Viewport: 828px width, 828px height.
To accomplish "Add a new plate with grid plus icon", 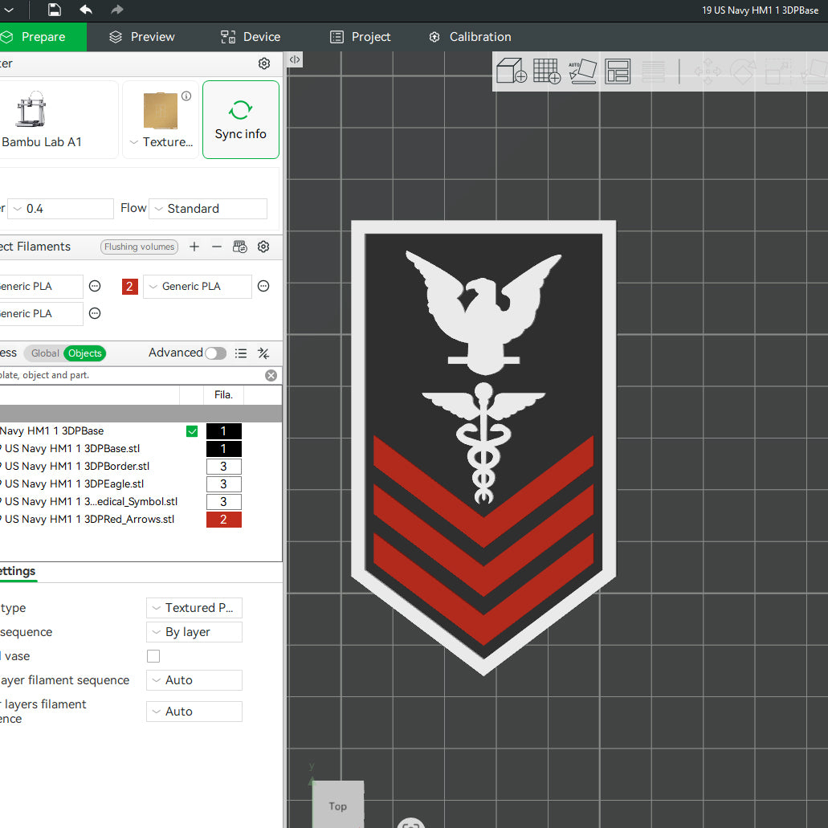I will pos(547,71).
